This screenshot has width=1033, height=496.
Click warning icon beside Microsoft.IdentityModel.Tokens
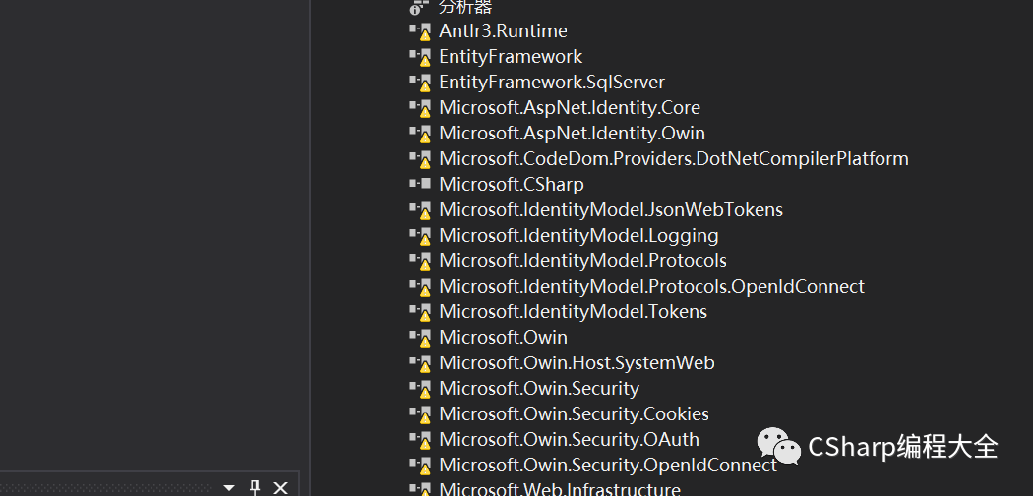(420, 312)
